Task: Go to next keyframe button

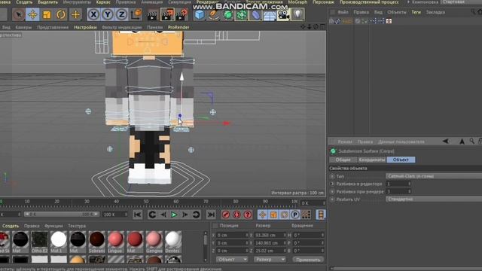Action: (x=196, y=215)
